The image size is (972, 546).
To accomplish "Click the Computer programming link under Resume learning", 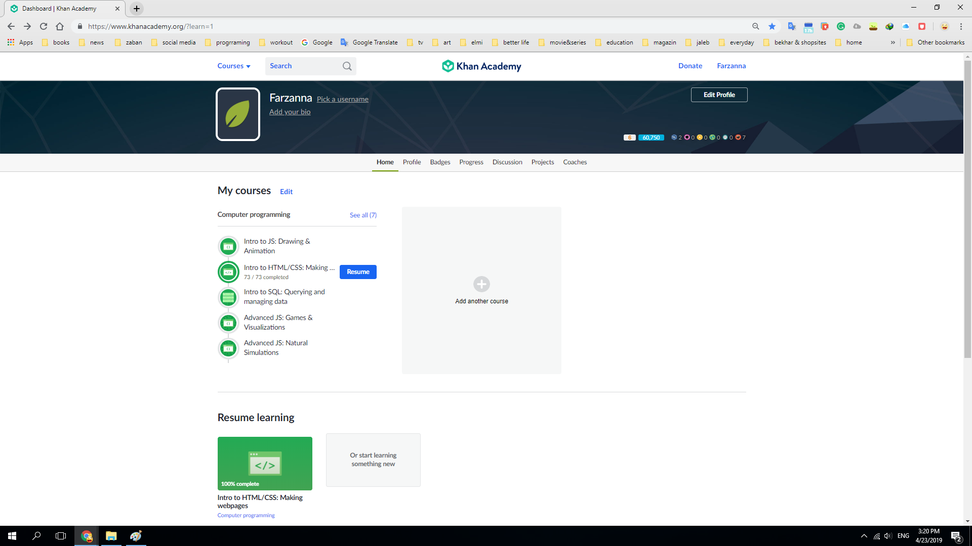I will (246, 516).
